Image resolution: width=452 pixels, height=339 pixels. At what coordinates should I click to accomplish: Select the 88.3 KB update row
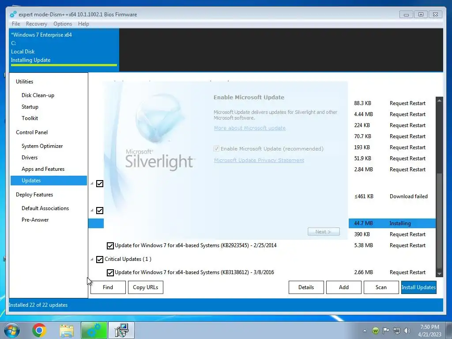[x=262, y=103]
